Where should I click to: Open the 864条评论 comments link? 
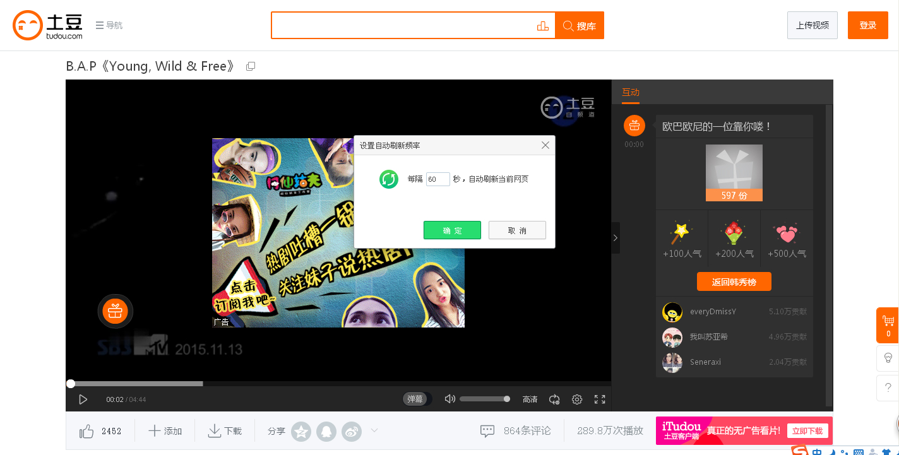515,431
